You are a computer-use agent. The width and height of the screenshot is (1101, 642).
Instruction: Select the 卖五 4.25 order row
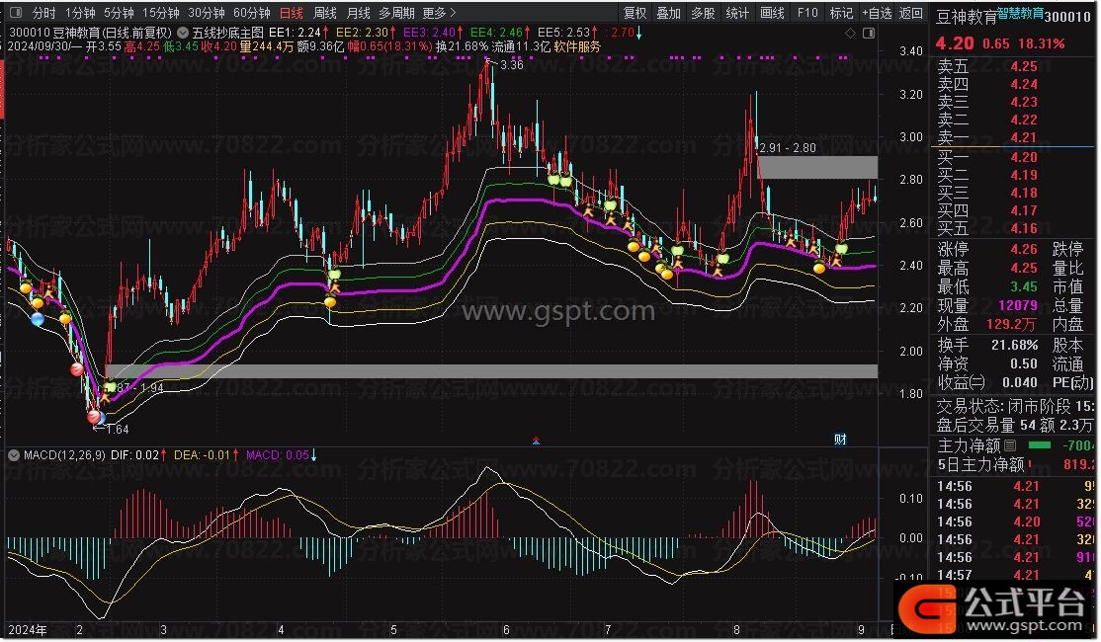[x=1012, y=66]
